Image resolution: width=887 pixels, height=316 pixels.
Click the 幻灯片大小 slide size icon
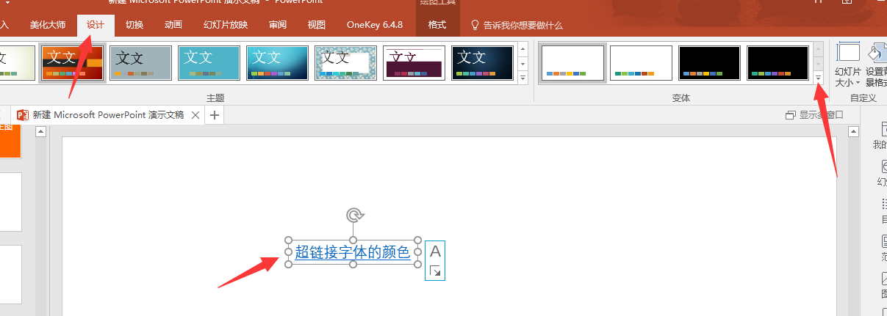(849, 53)
